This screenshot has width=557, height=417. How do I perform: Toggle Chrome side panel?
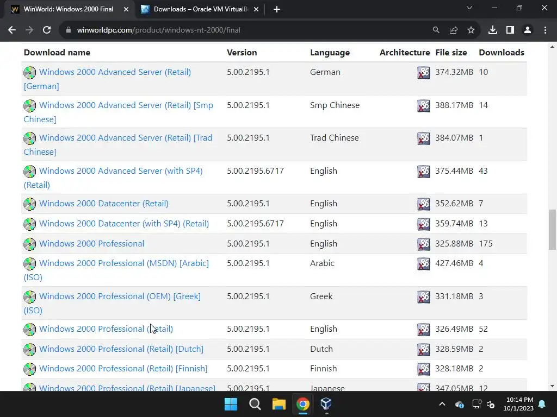510,30
